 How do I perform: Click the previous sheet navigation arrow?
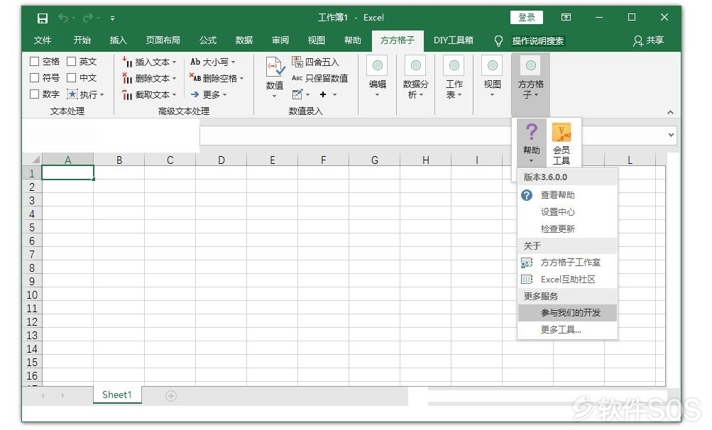pyautogui.click(x=43, y=395)
